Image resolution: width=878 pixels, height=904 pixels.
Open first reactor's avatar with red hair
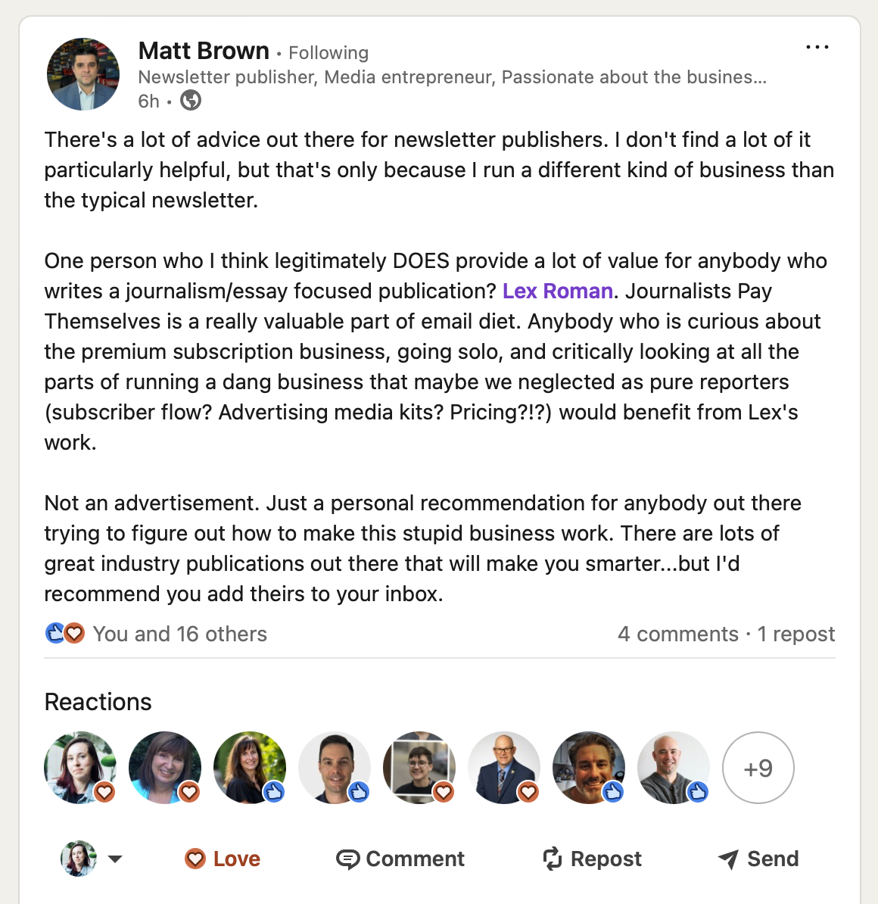[80, 768]
